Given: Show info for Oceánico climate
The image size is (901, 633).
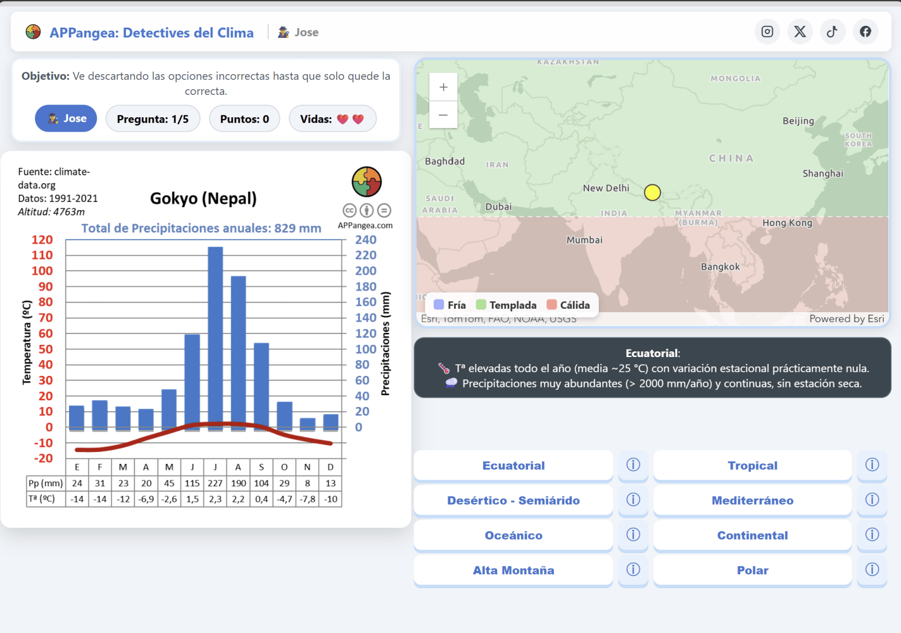Looking at the screenshot, I should click(x=633, y=535).
